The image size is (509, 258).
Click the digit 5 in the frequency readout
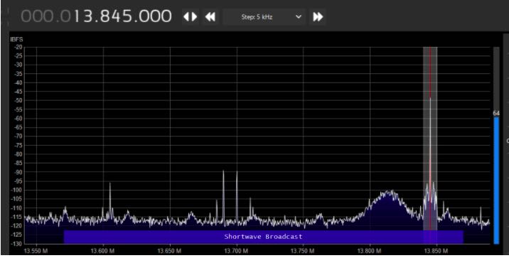[x=129, y=16]
